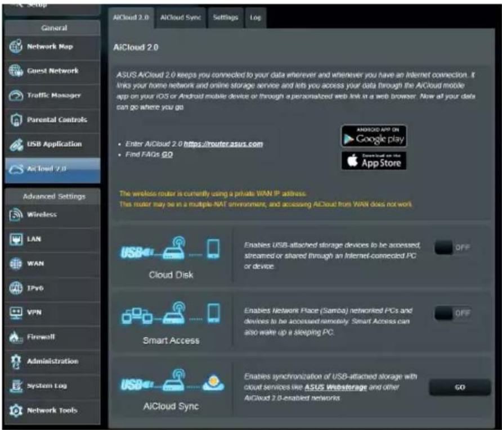Open System Log icon
The image size is (502, 430).
coord(16,386)
